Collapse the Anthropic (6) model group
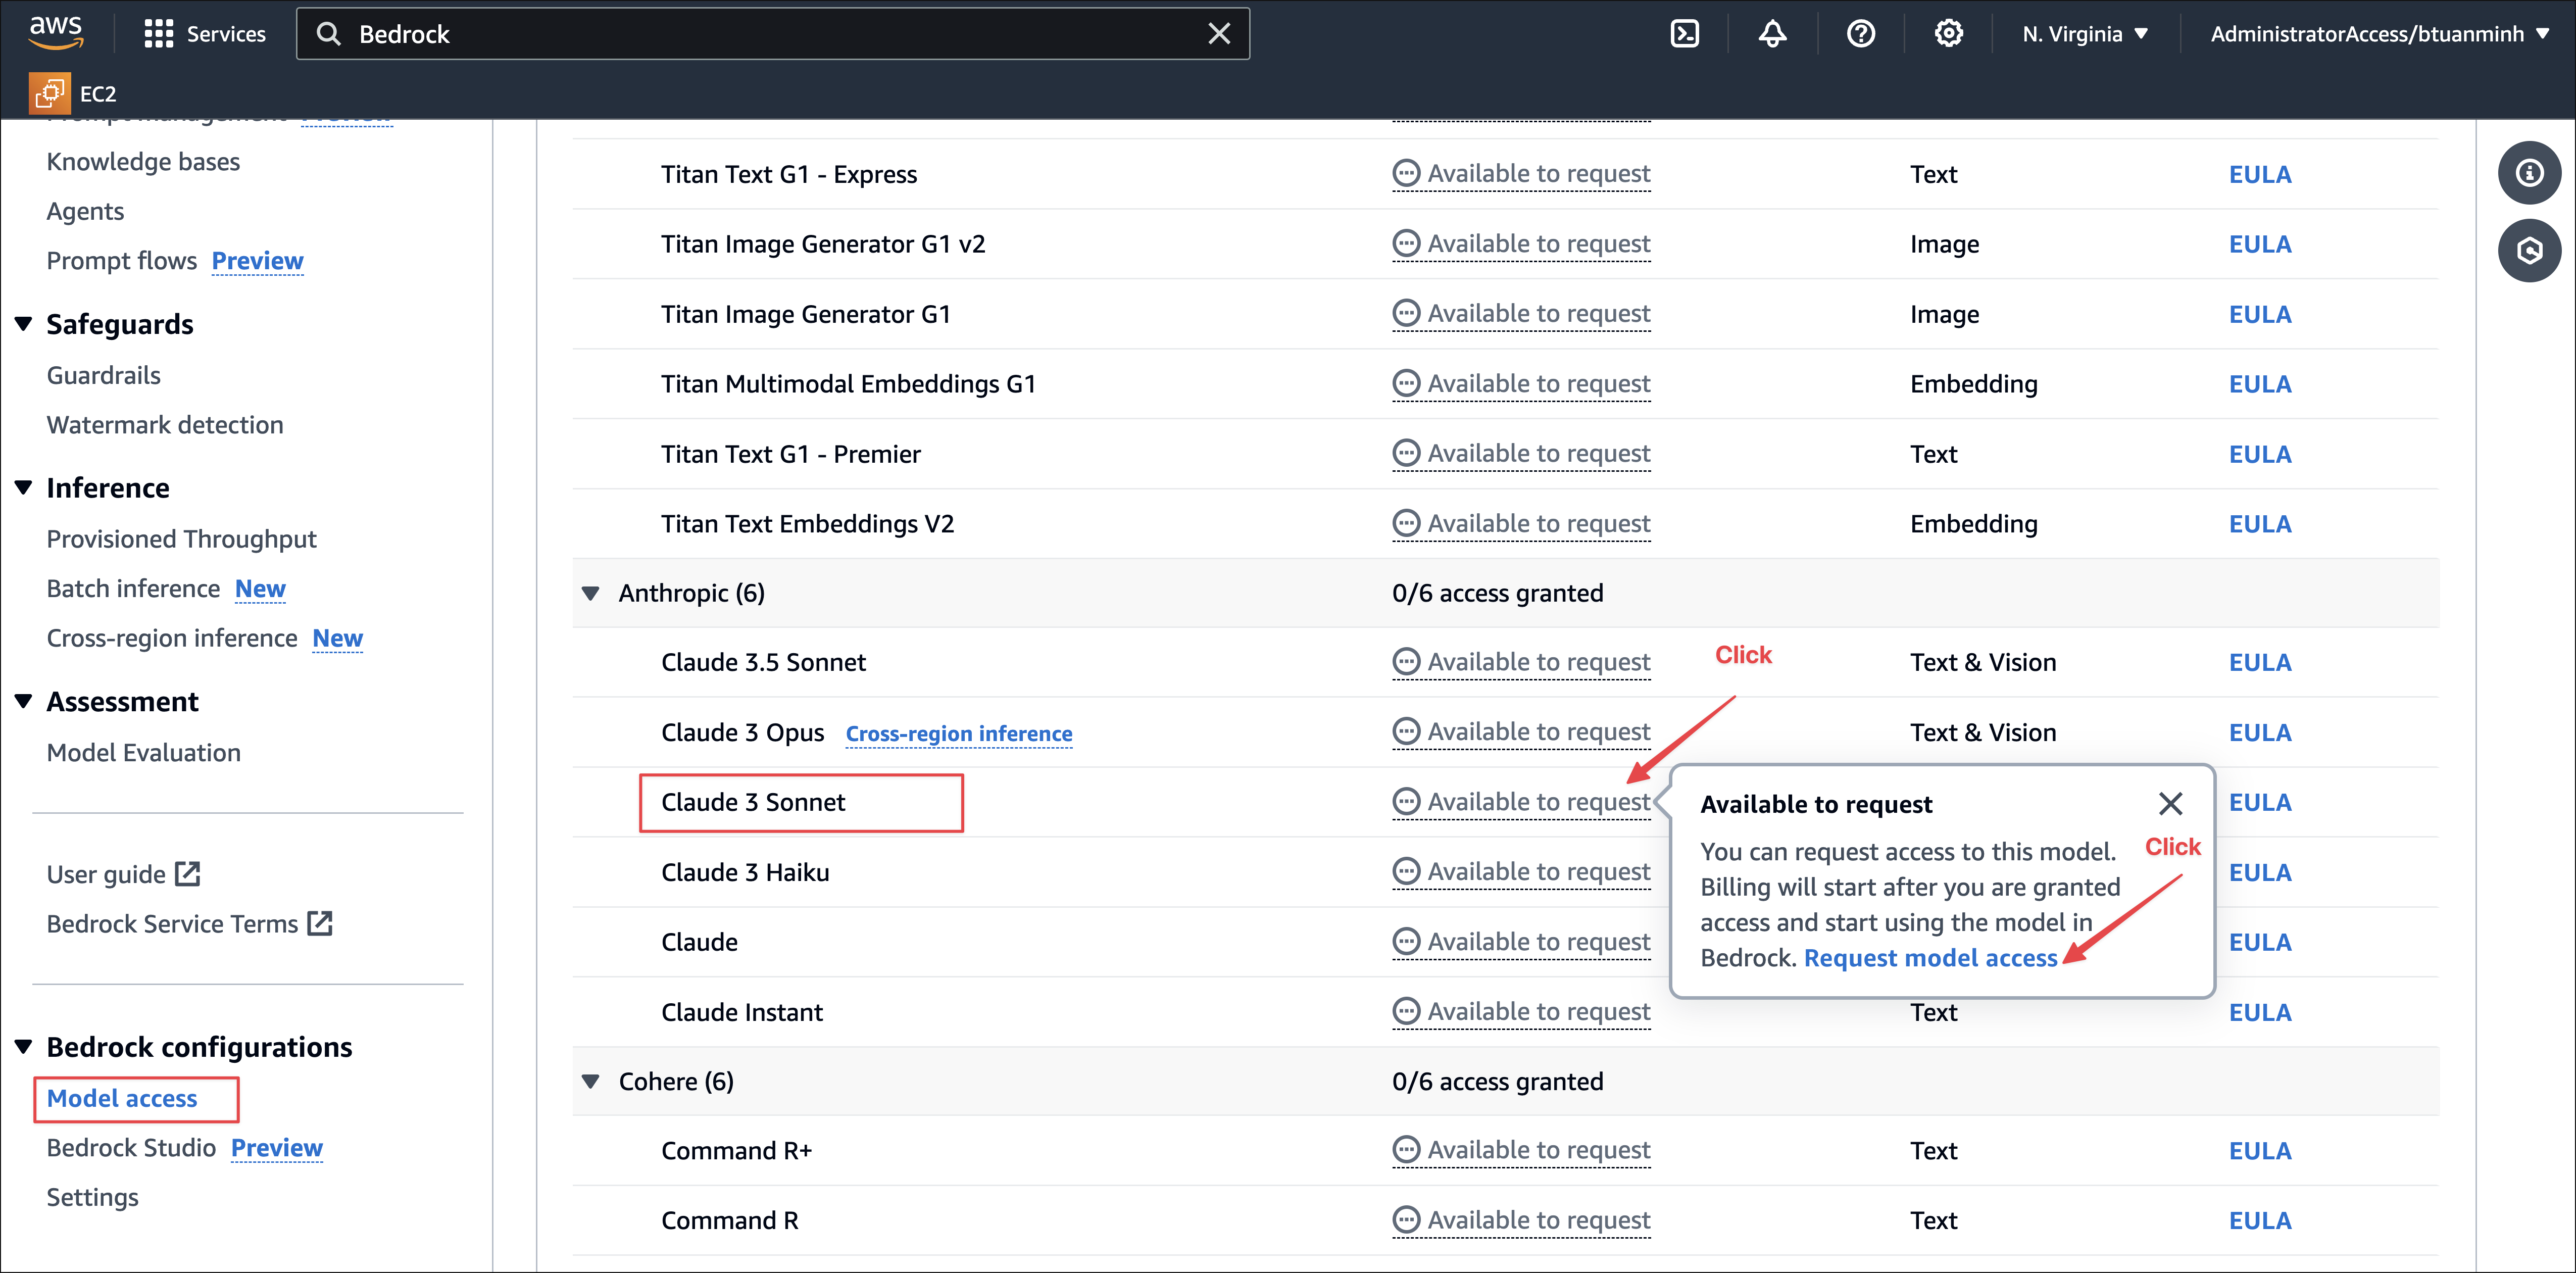Screen dimensions: 2576x1273 point(591,593)
